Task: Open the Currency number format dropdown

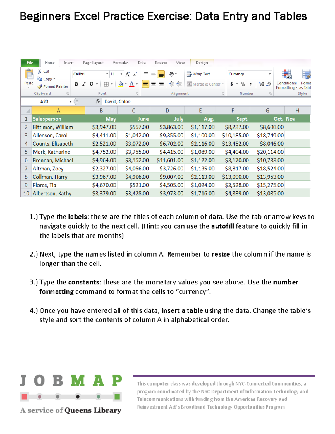Action: 270,74
